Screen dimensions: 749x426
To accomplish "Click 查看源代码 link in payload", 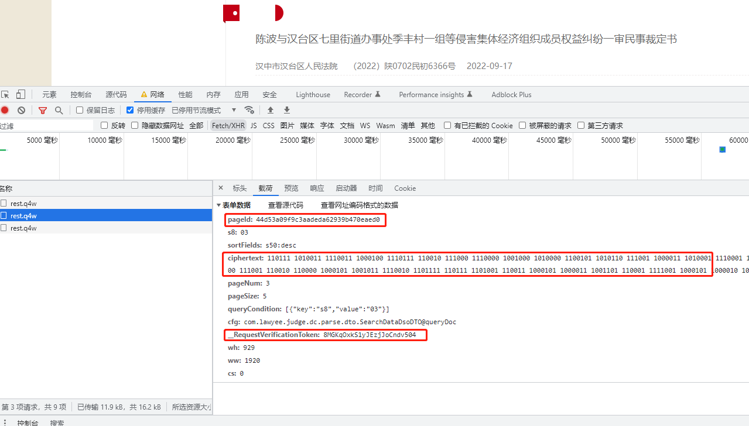I will click(286, 205).
